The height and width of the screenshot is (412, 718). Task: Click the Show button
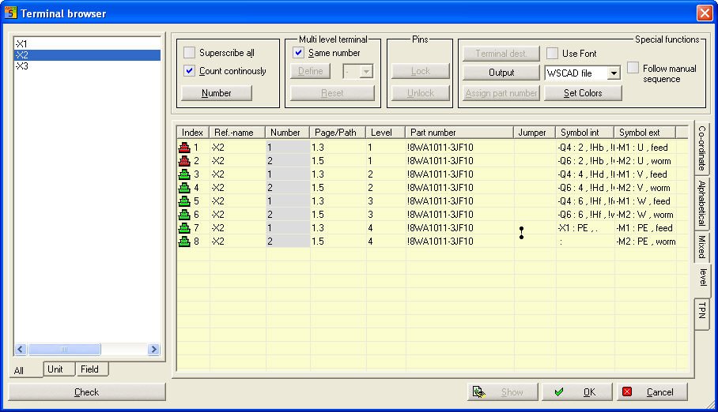502,392
